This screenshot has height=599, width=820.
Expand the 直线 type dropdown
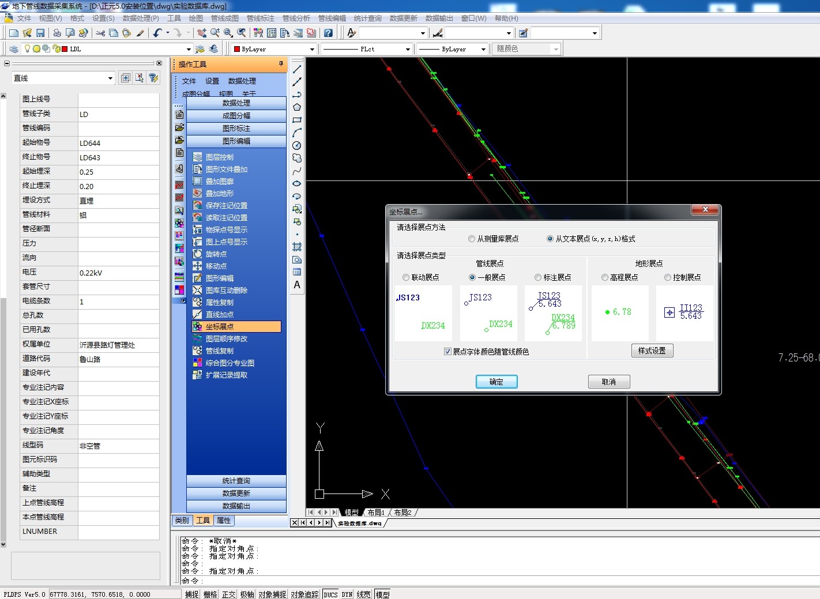[x=110, y=78]
